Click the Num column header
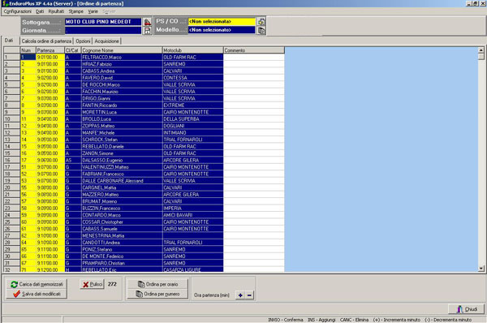This screenshot has height=323, width=487. tap(28, 50)
